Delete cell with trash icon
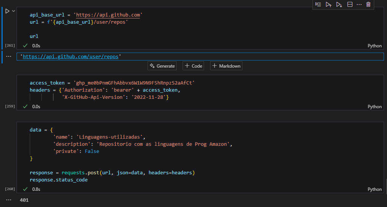Image resolution: width=387 pixels, height=207 pixels. (369, 5)
